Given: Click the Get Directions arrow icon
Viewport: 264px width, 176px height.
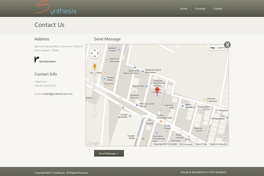Looking at the screenshot, I should point(37,59).
